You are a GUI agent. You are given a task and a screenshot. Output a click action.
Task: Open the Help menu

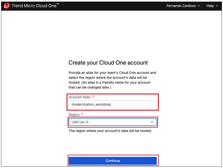click(x=212, y=6)
